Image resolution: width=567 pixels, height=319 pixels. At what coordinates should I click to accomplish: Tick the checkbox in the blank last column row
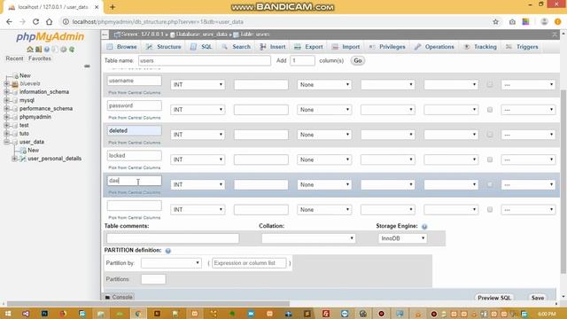coord(490,209)
